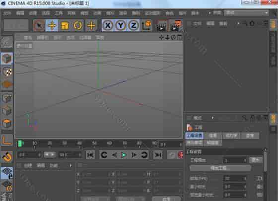The width and height of the screenshot is (278, 201).
Task: Pick the Rotate tool
Action: pos(78,26)
